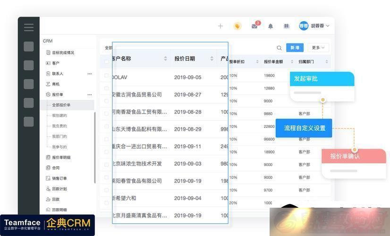Open the mail inbox with badge

click(255, 25)
